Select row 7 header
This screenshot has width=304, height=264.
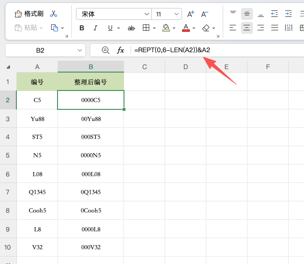tap(8, 192)
